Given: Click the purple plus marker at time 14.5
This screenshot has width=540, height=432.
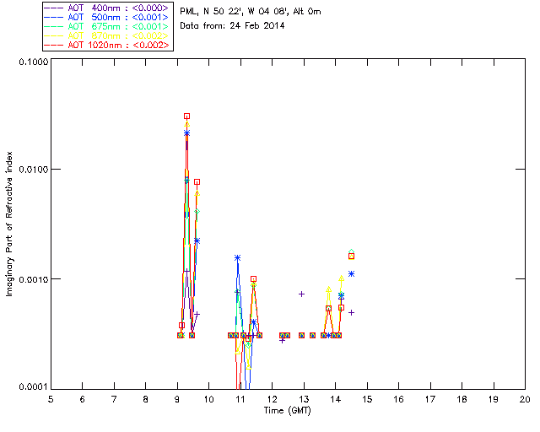Looking at the screenshot, I should point(351,312).
